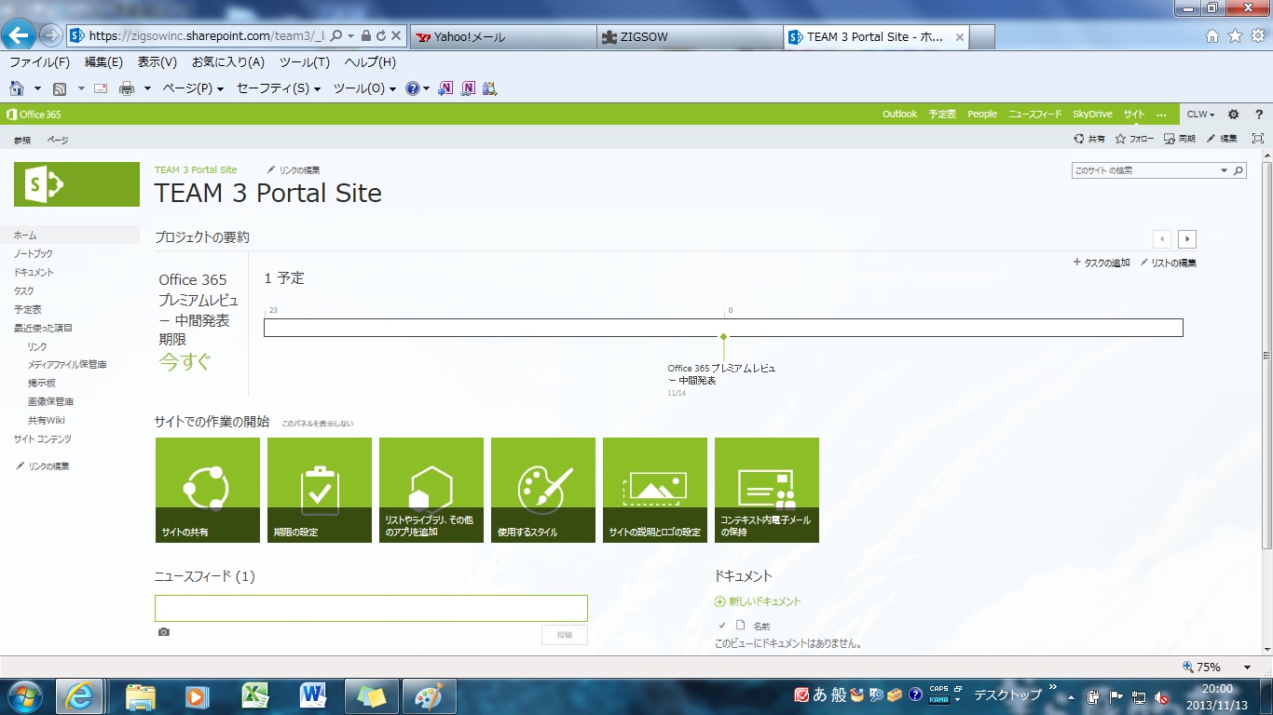Click the camera icon under newsfeed box
Image resolution: width=1273 pixels, height=715 pixels.
click(164, 632)
